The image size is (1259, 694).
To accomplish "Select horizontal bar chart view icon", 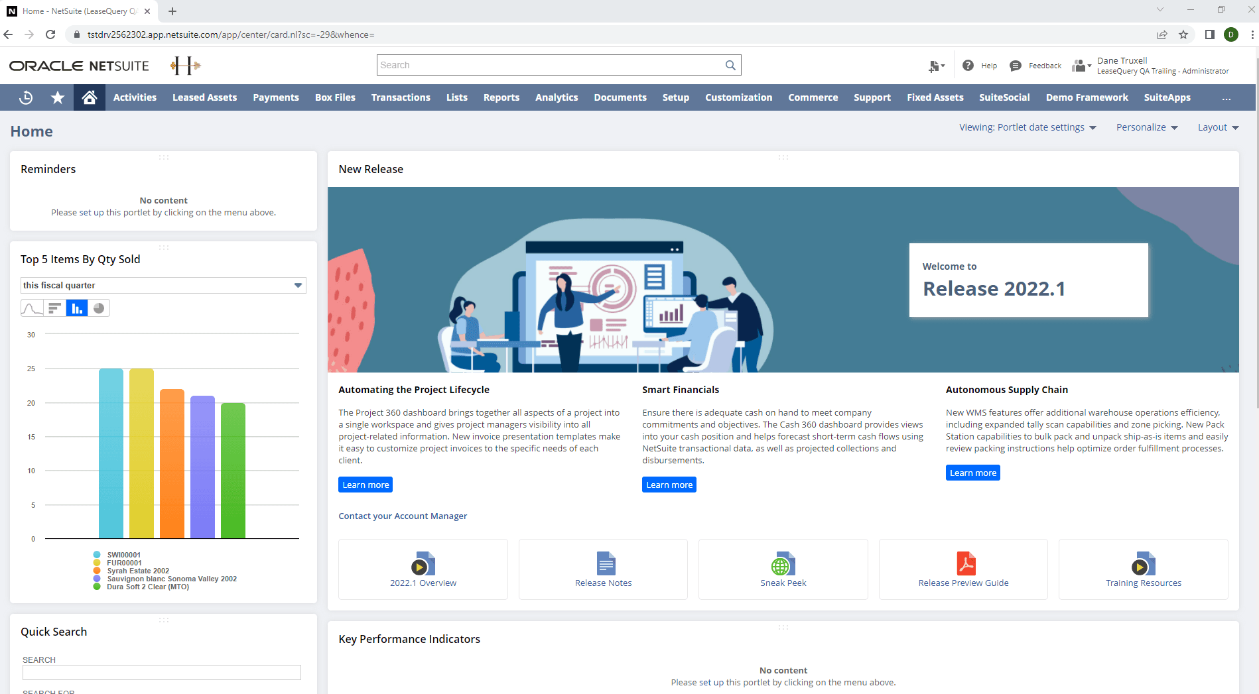I will click(x=54, y=308).
